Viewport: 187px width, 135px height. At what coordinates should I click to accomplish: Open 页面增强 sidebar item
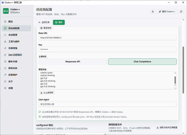(16, 48)
